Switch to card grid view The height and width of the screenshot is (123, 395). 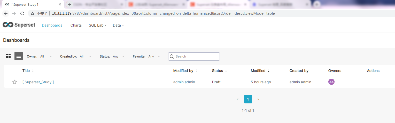click(8, 56)
